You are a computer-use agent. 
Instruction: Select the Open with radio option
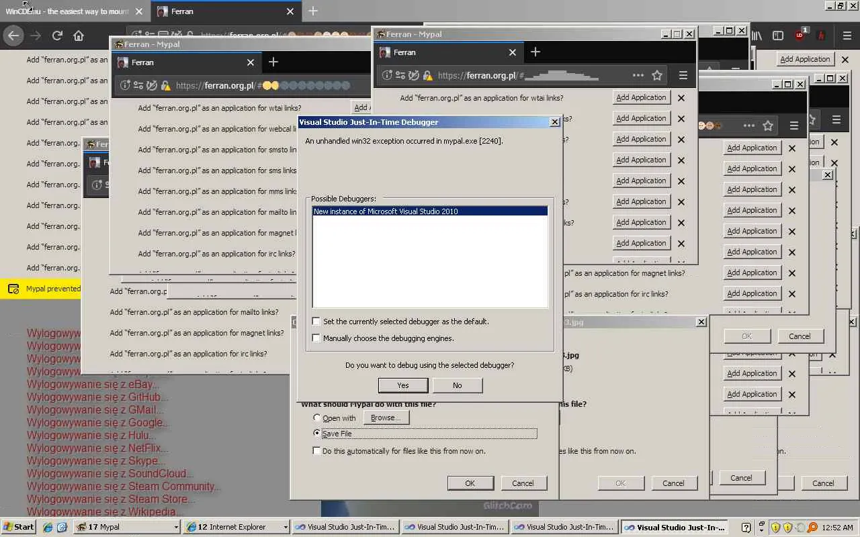[317, 418]
